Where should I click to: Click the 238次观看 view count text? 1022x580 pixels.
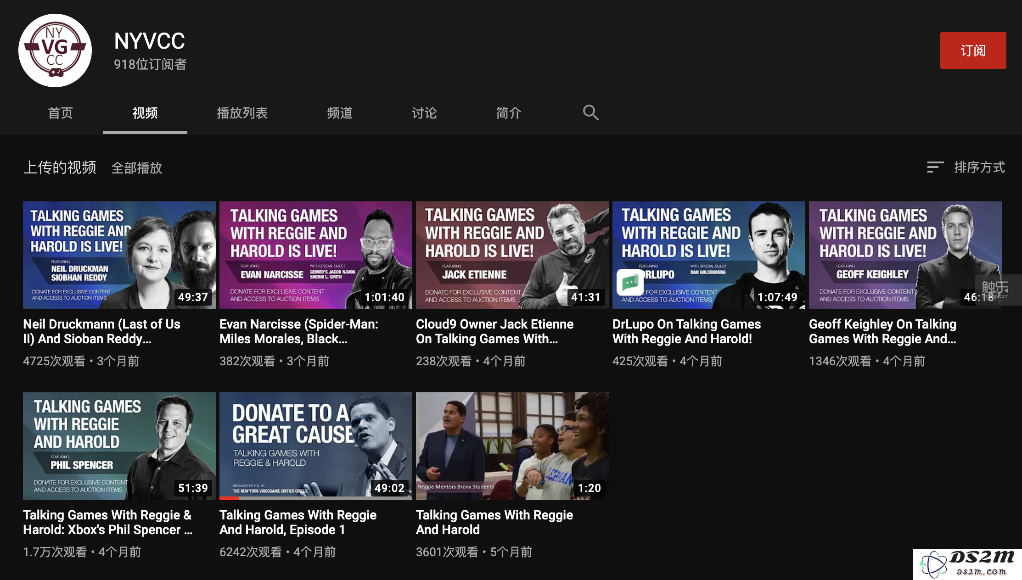(444, 361)
